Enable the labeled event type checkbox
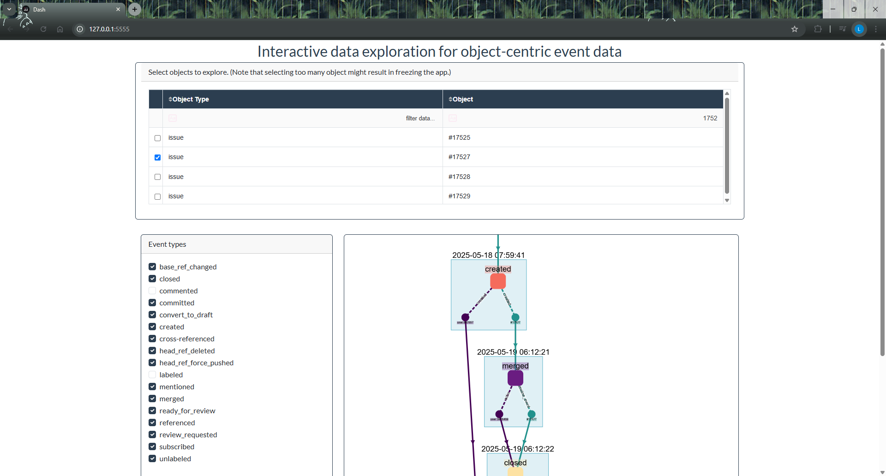Viewport: 886px width, 476px height. 152,375
